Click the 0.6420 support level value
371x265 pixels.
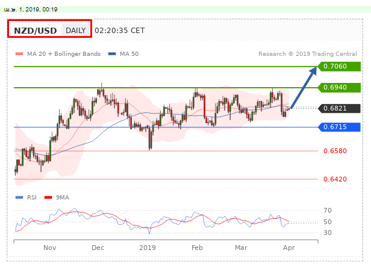pyautogui.click(x=335, y=179)
